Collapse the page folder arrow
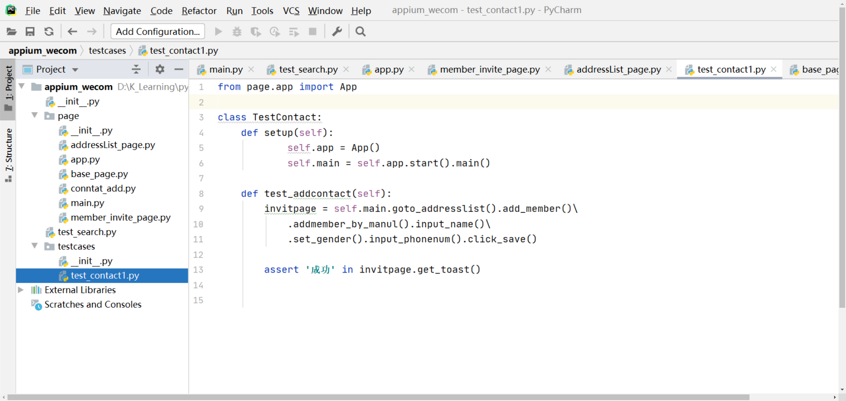846x401 pixels. click(35, 116)
